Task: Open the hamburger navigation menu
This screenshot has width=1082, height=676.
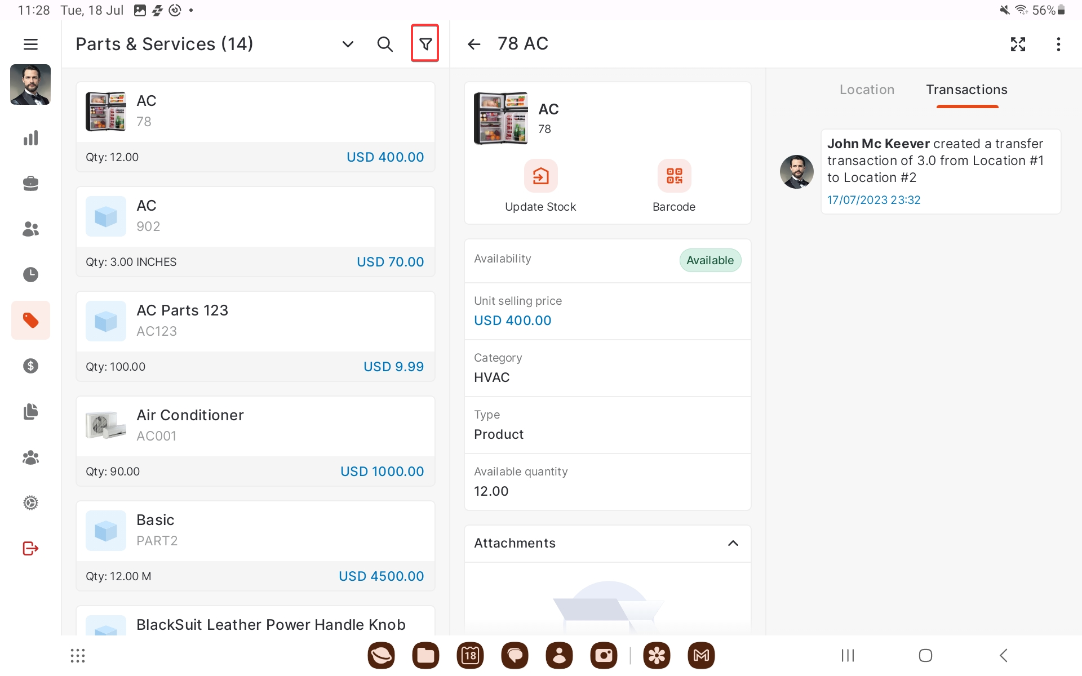Action: pyautogui.click(x=30, y=44)
